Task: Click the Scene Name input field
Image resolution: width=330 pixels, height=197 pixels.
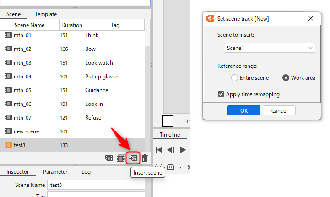Action: click(x=96, y=185)
